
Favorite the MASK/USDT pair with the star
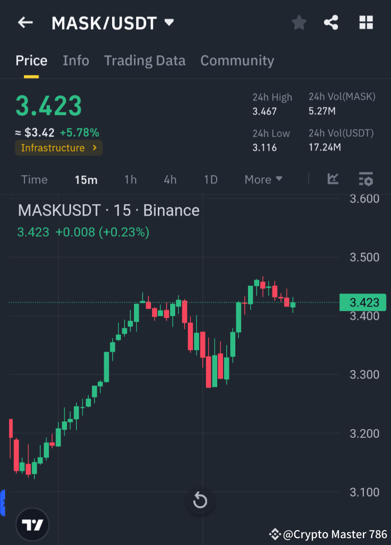[299, 22]
